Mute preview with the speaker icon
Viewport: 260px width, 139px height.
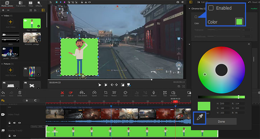point(183,2)
